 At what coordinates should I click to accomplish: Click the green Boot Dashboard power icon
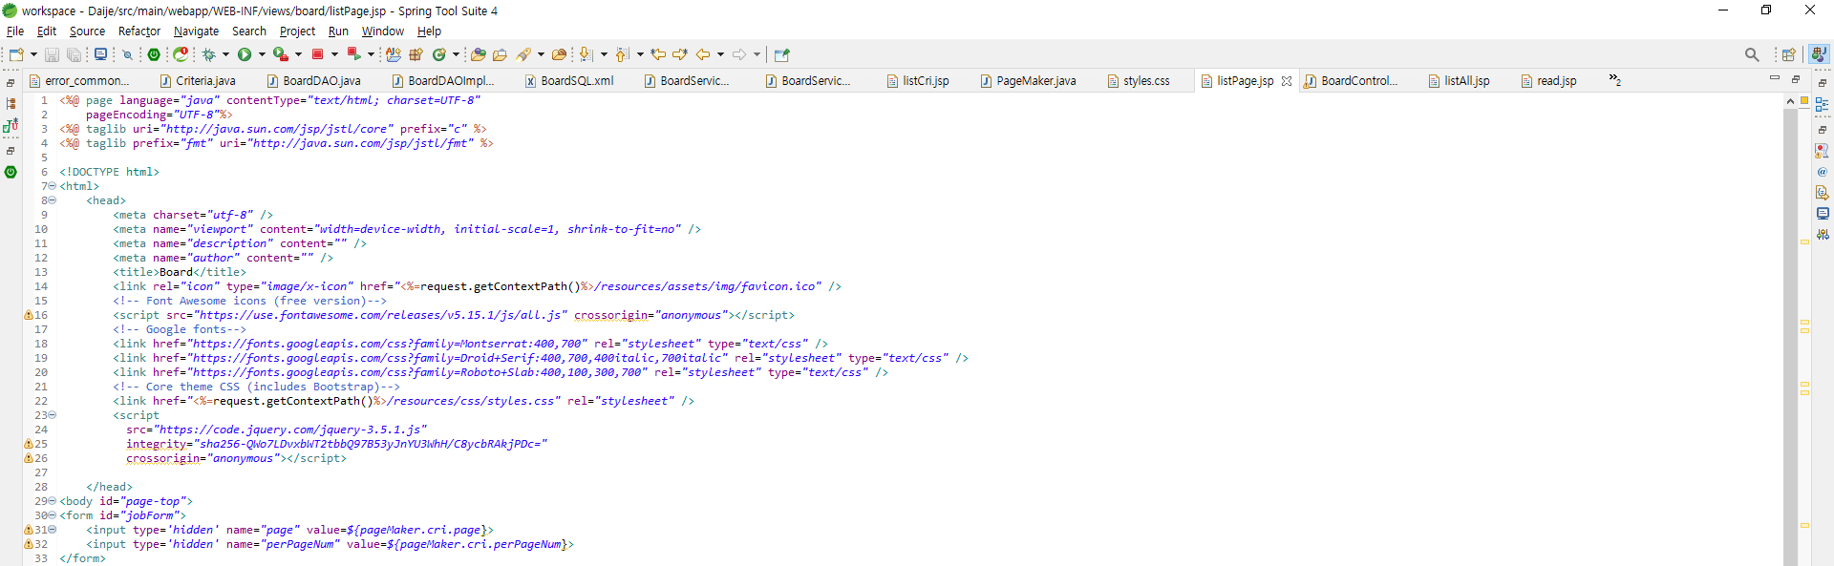point(154,54)
